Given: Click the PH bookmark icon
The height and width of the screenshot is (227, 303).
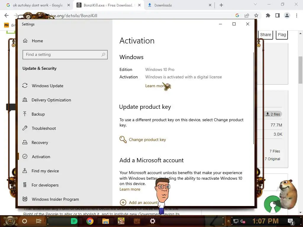Looking at the screenshot, I should [7, 25].
